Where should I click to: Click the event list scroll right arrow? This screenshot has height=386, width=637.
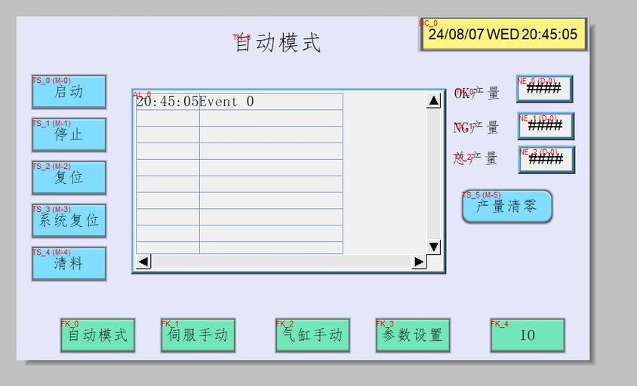point(419,262)
